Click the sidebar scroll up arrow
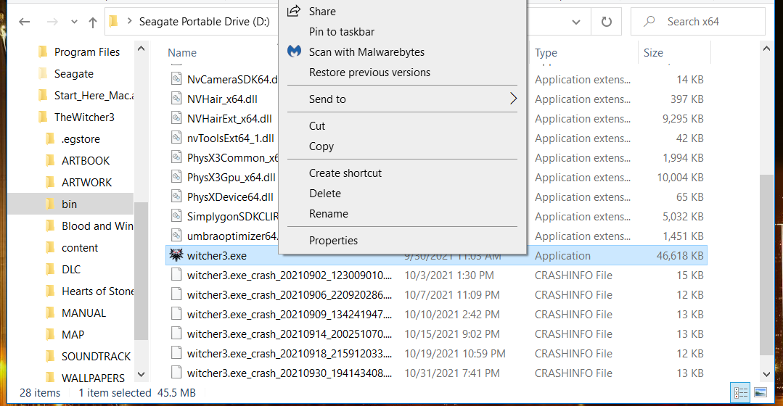Viewport: 783px width, 406px height. point(141,49)
